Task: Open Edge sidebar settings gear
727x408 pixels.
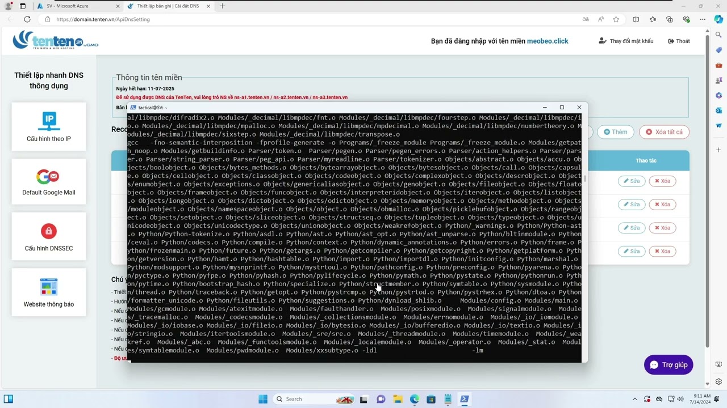Action: [718, 381]
